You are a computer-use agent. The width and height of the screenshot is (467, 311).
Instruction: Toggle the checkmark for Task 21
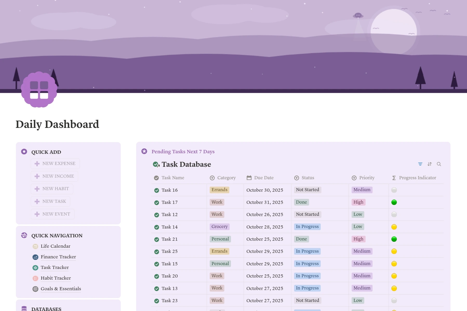(x=157, y=239)
